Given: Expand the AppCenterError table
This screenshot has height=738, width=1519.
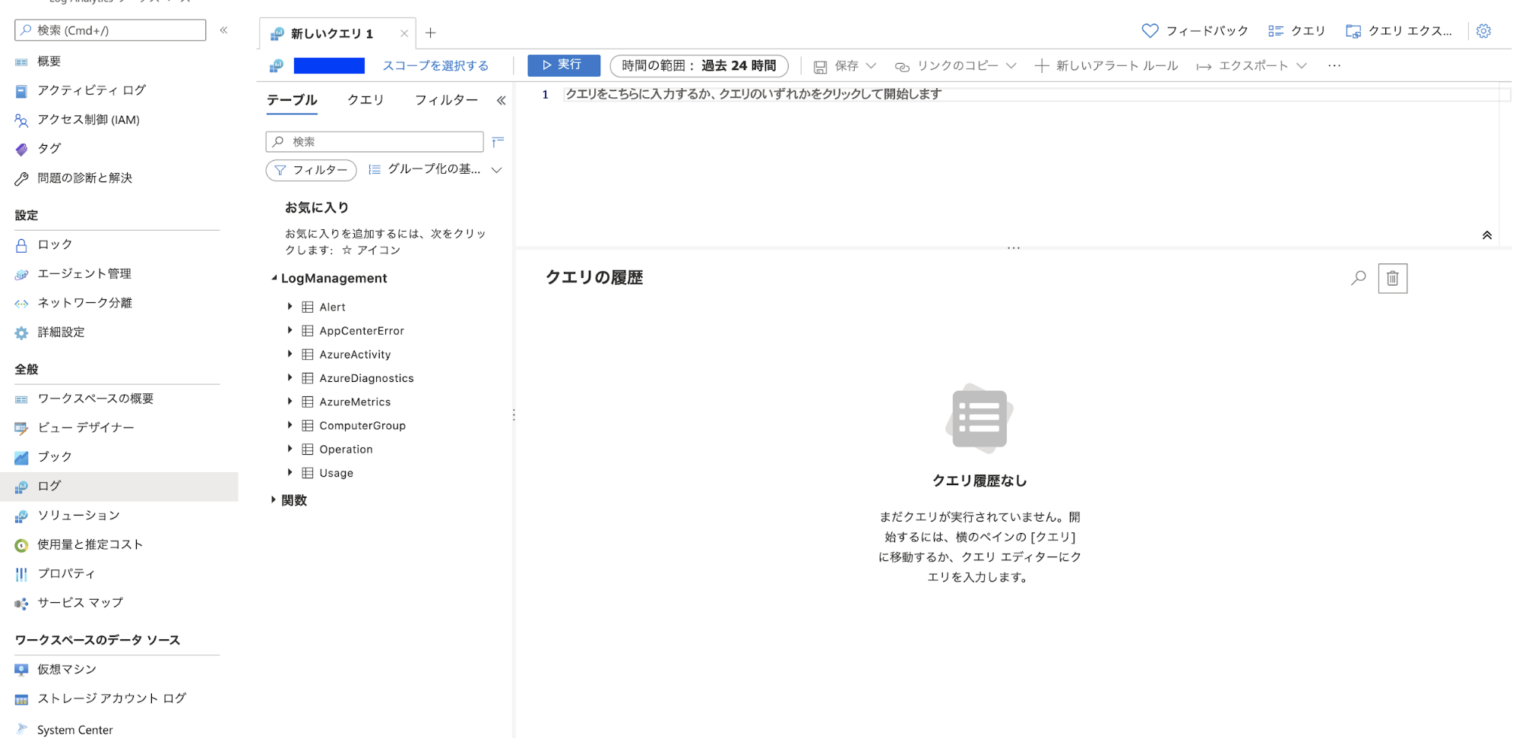Looking at the screenshot, I should click(290, 330).
